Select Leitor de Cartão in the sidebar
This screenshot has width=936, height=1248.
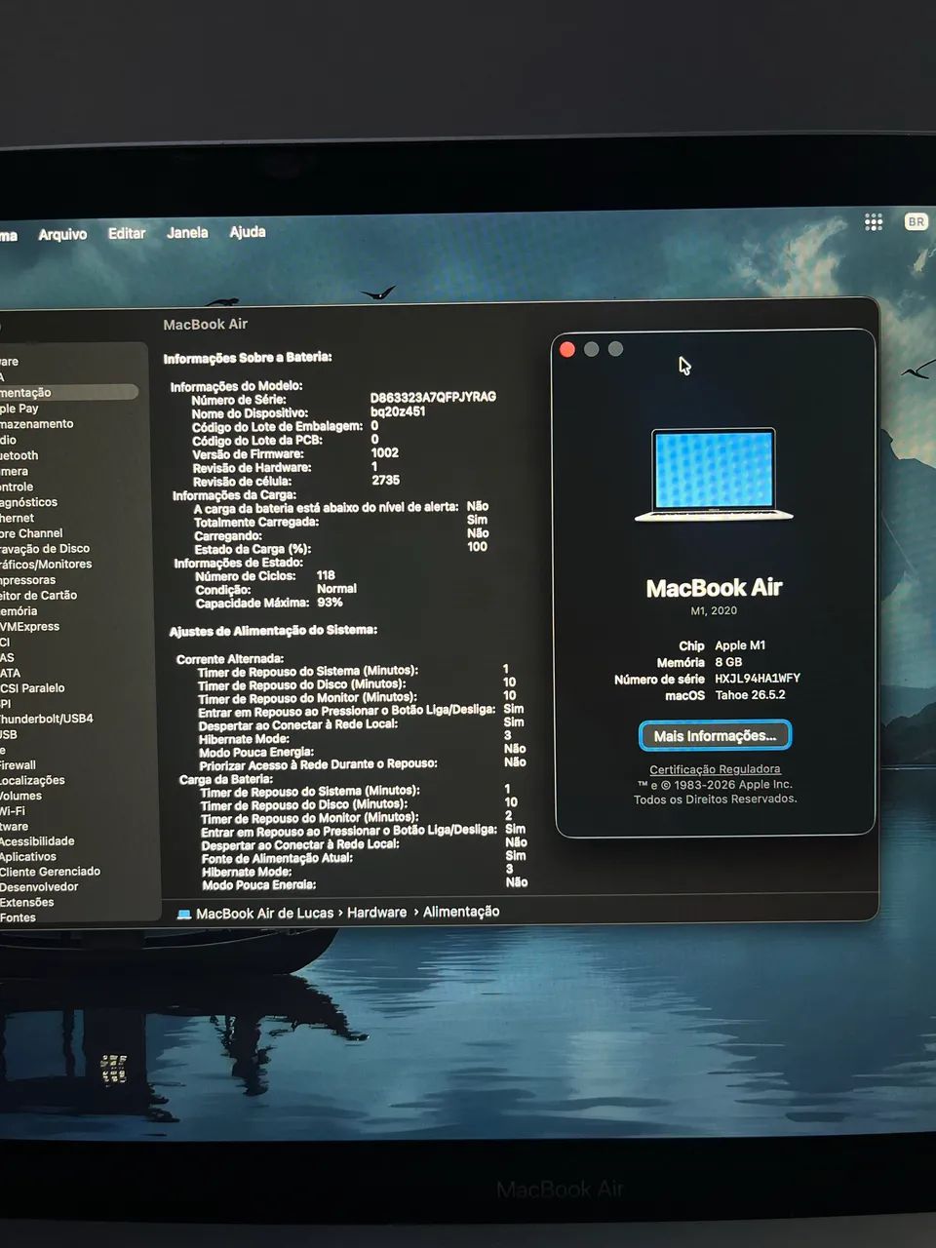click(x=39, y=596)
